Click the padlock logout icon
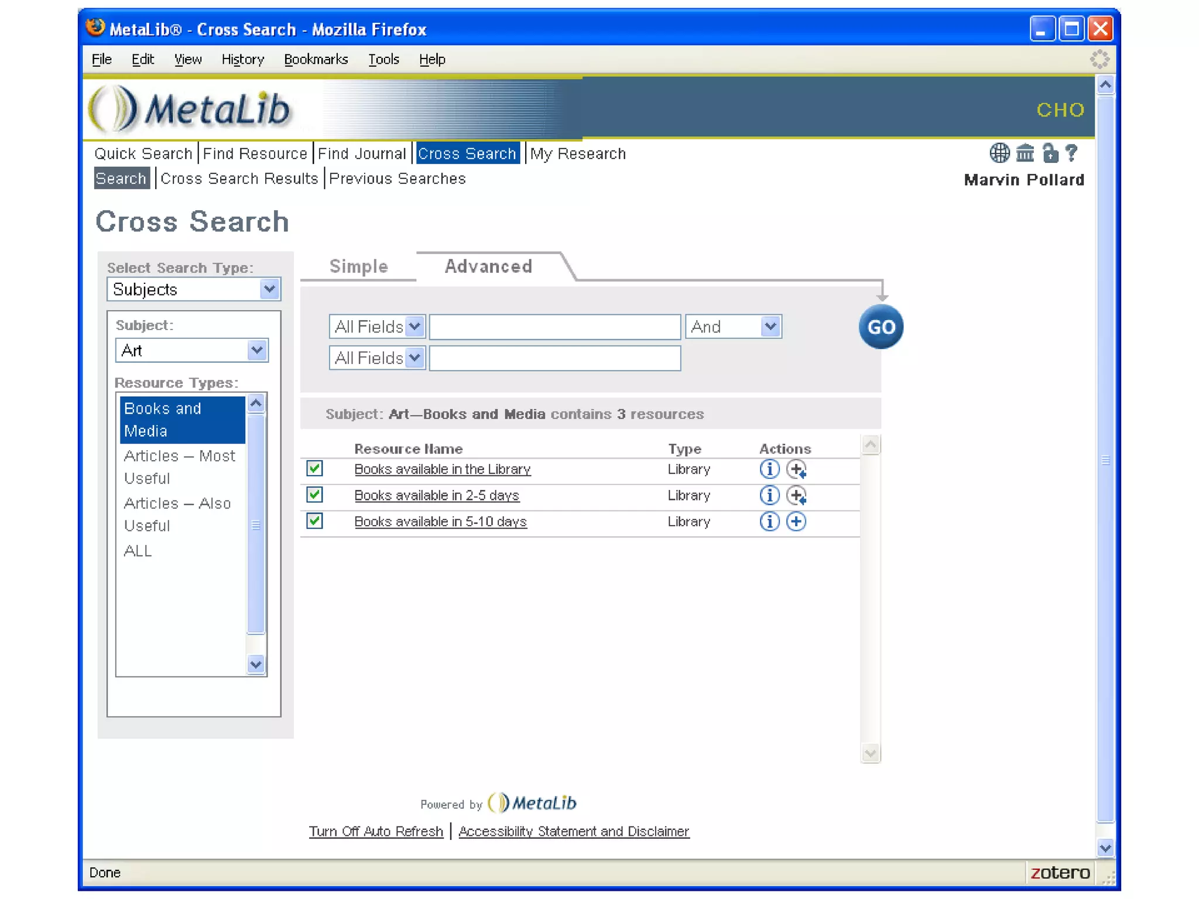This screenshot has height=899, width=1199. click(1050, 153)
